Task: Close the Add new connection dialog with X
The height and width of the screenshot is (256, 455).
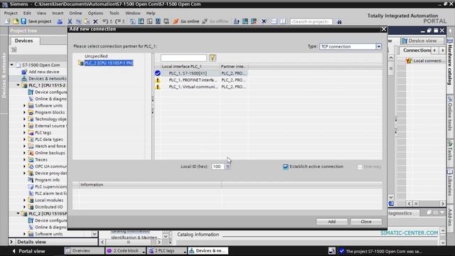Action: pos(384,29)
